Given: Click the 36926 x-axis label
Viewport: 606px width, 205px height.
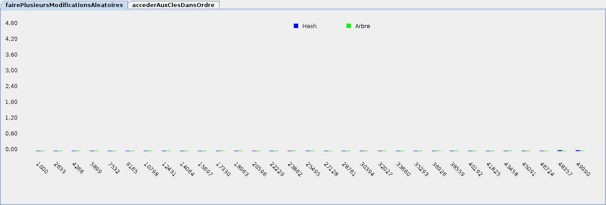Looking at the screenshot, I should [439, 169].
